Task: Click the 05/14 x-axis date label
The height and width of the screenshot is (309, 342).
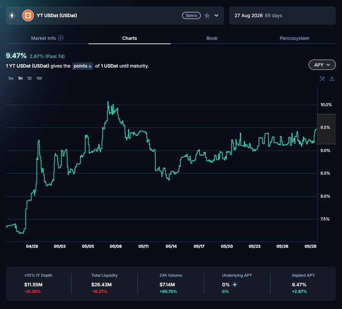Action: point(171,246)
